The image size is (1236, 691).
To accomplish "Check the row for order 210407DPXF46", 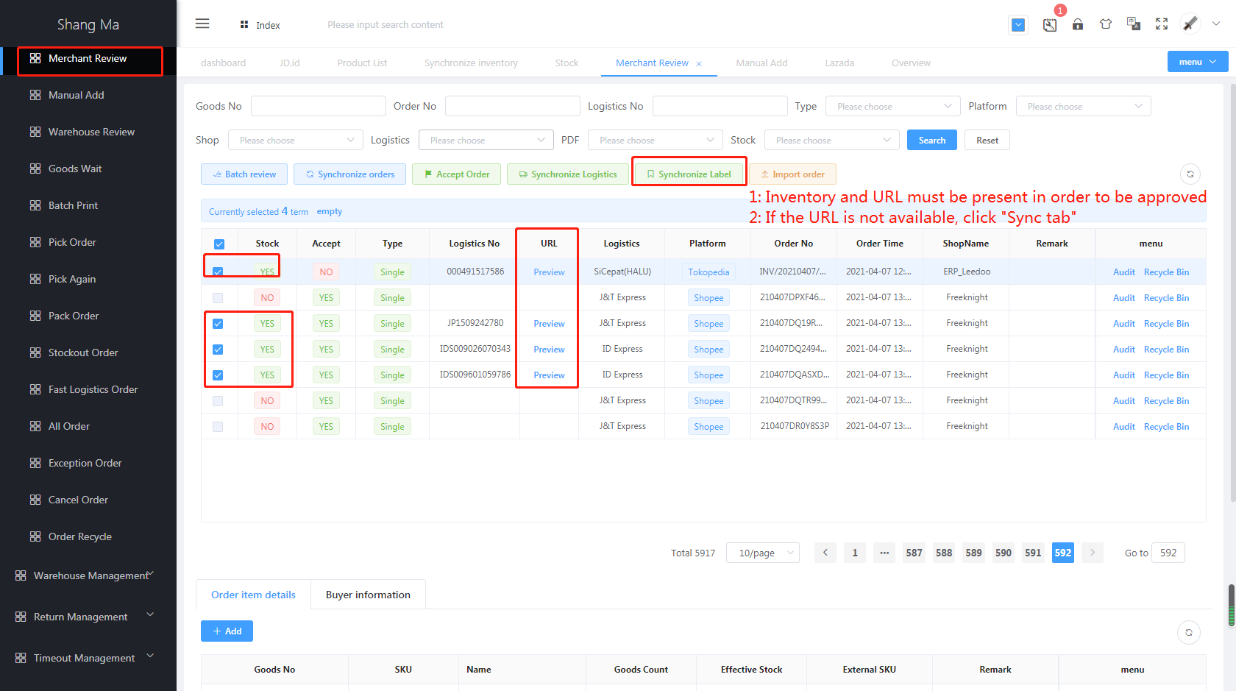I will (218, 298).
